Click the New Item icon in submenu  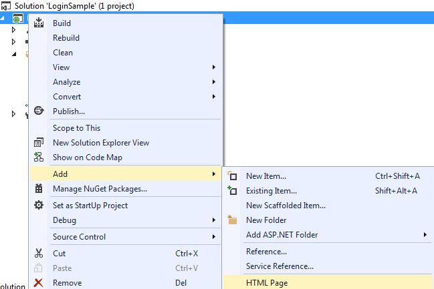(233, 176)
